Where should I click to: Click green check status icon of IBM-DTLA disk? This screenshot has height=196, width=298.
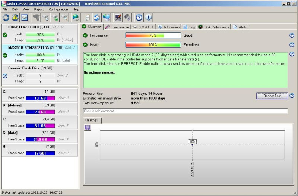coord(5,35)
